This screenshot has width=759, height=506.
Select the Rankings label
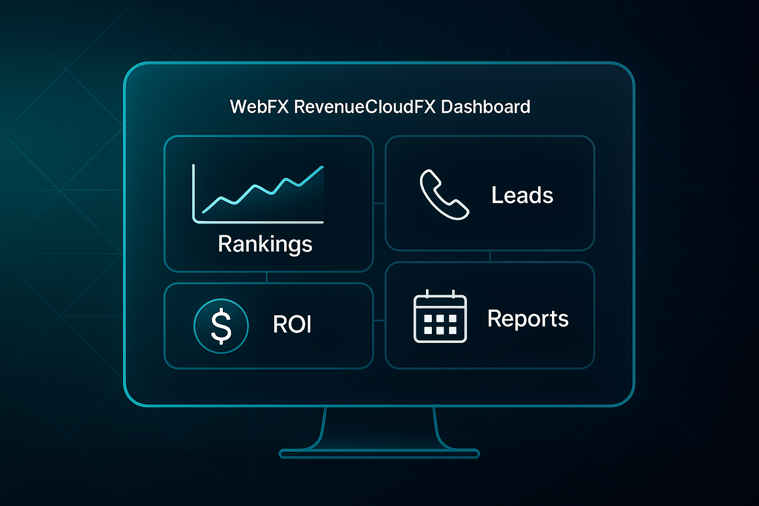pyautogui.click(x=265, y=245)
